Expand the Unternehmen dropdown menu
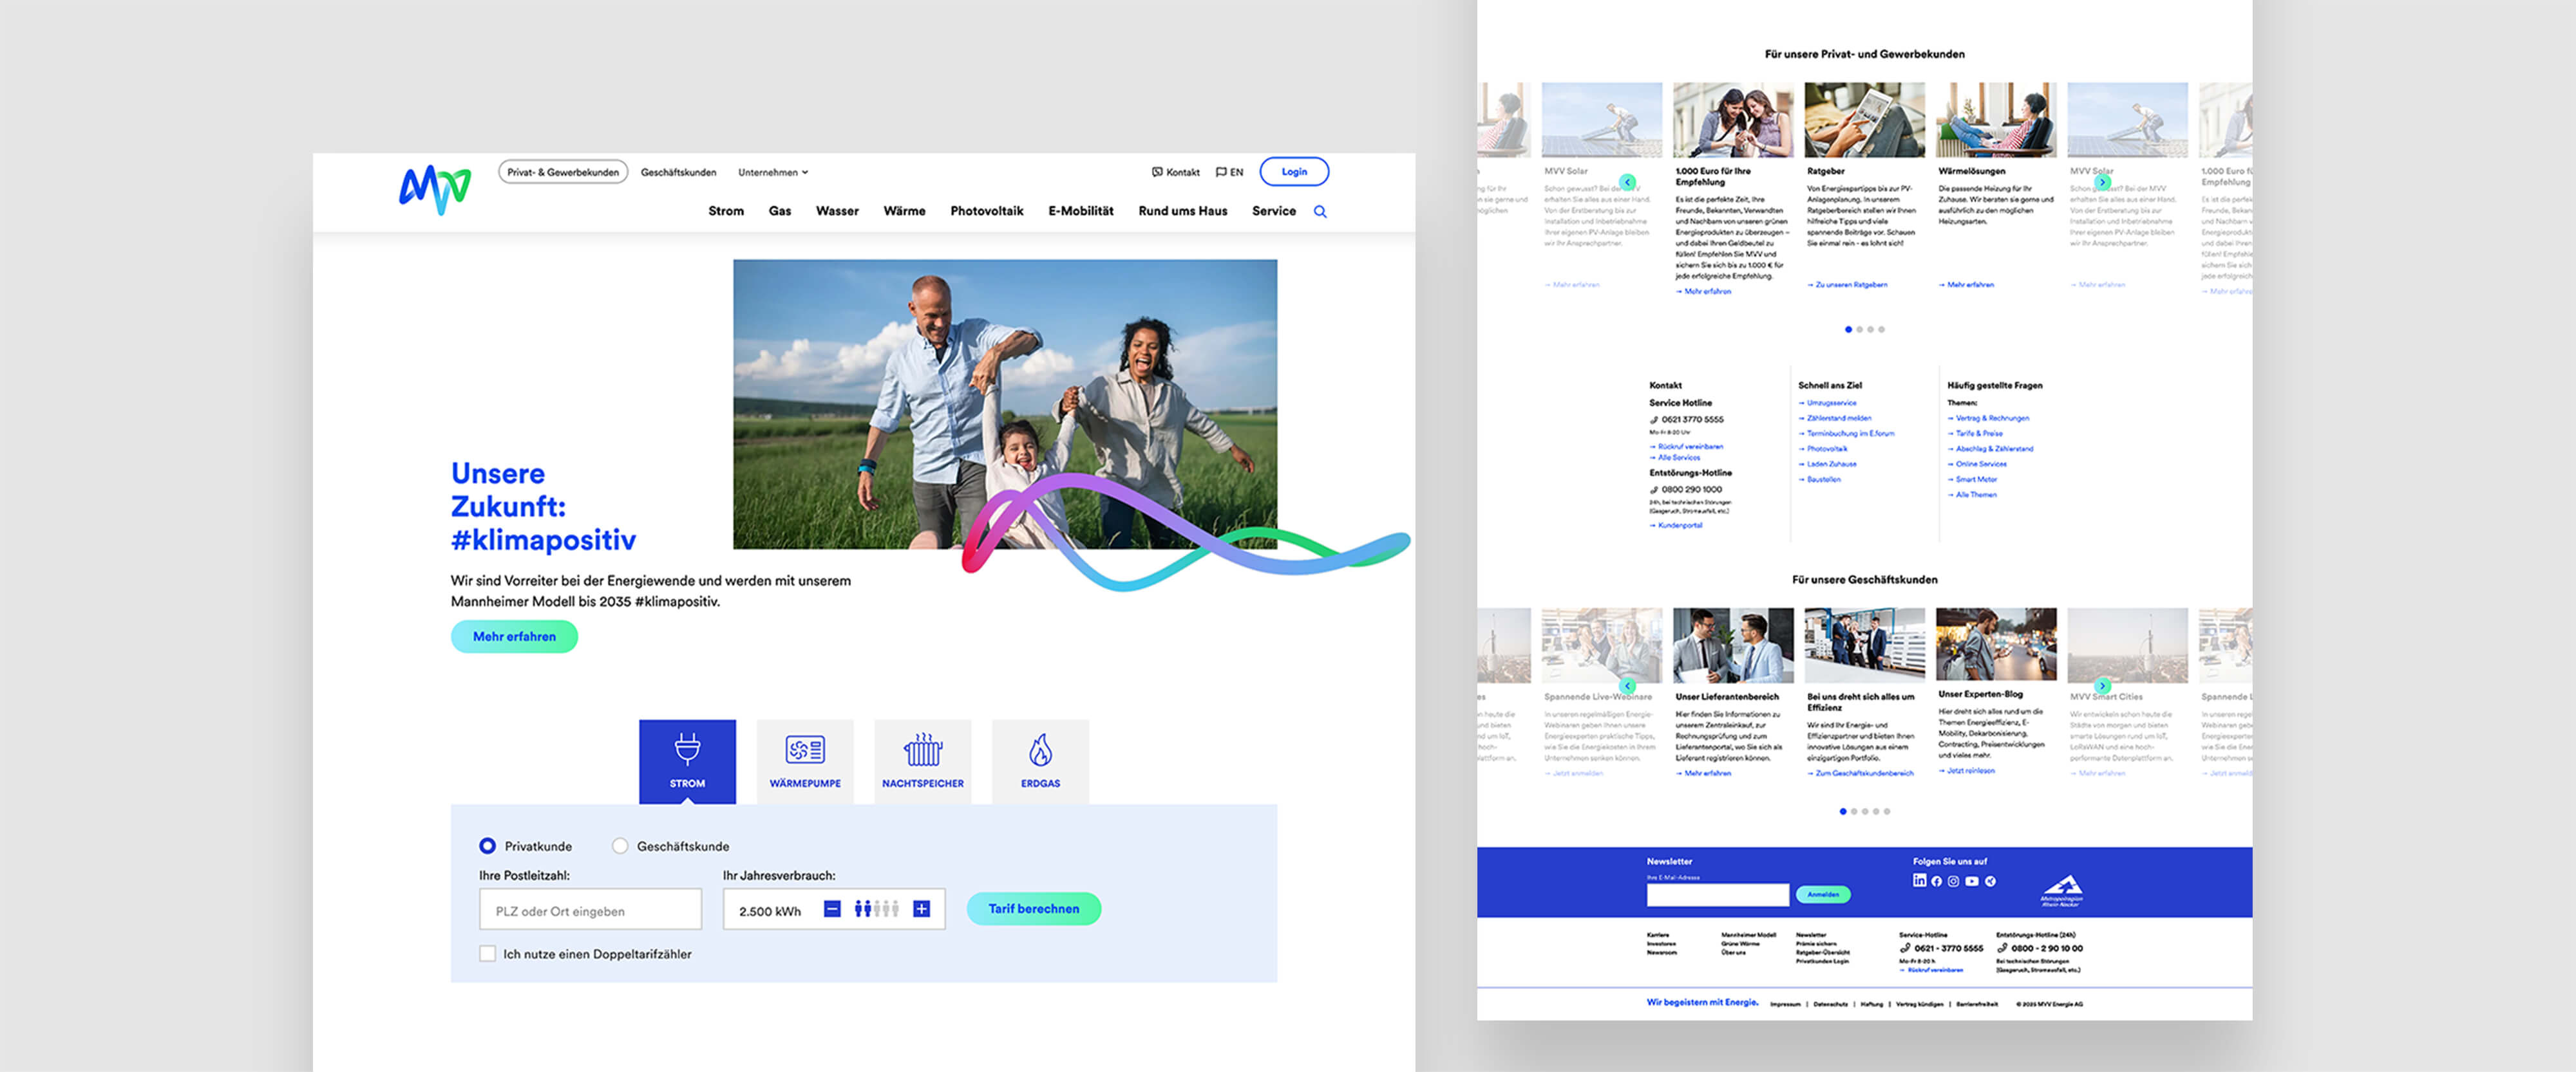The height and width of the screenshot is (1072, 2576). 772,173
